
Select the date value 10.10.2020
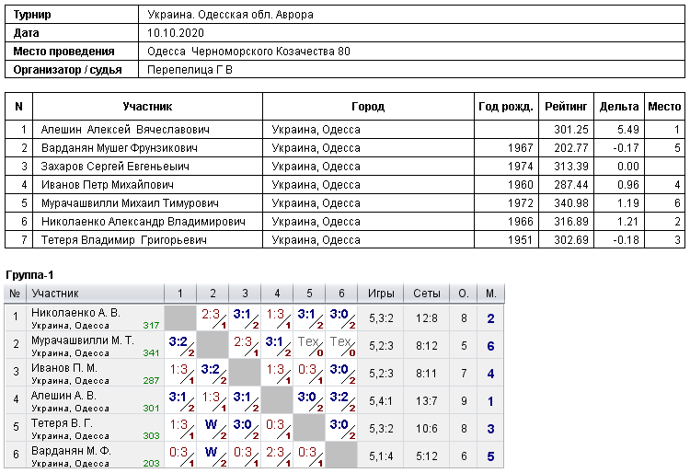[176, 33]
